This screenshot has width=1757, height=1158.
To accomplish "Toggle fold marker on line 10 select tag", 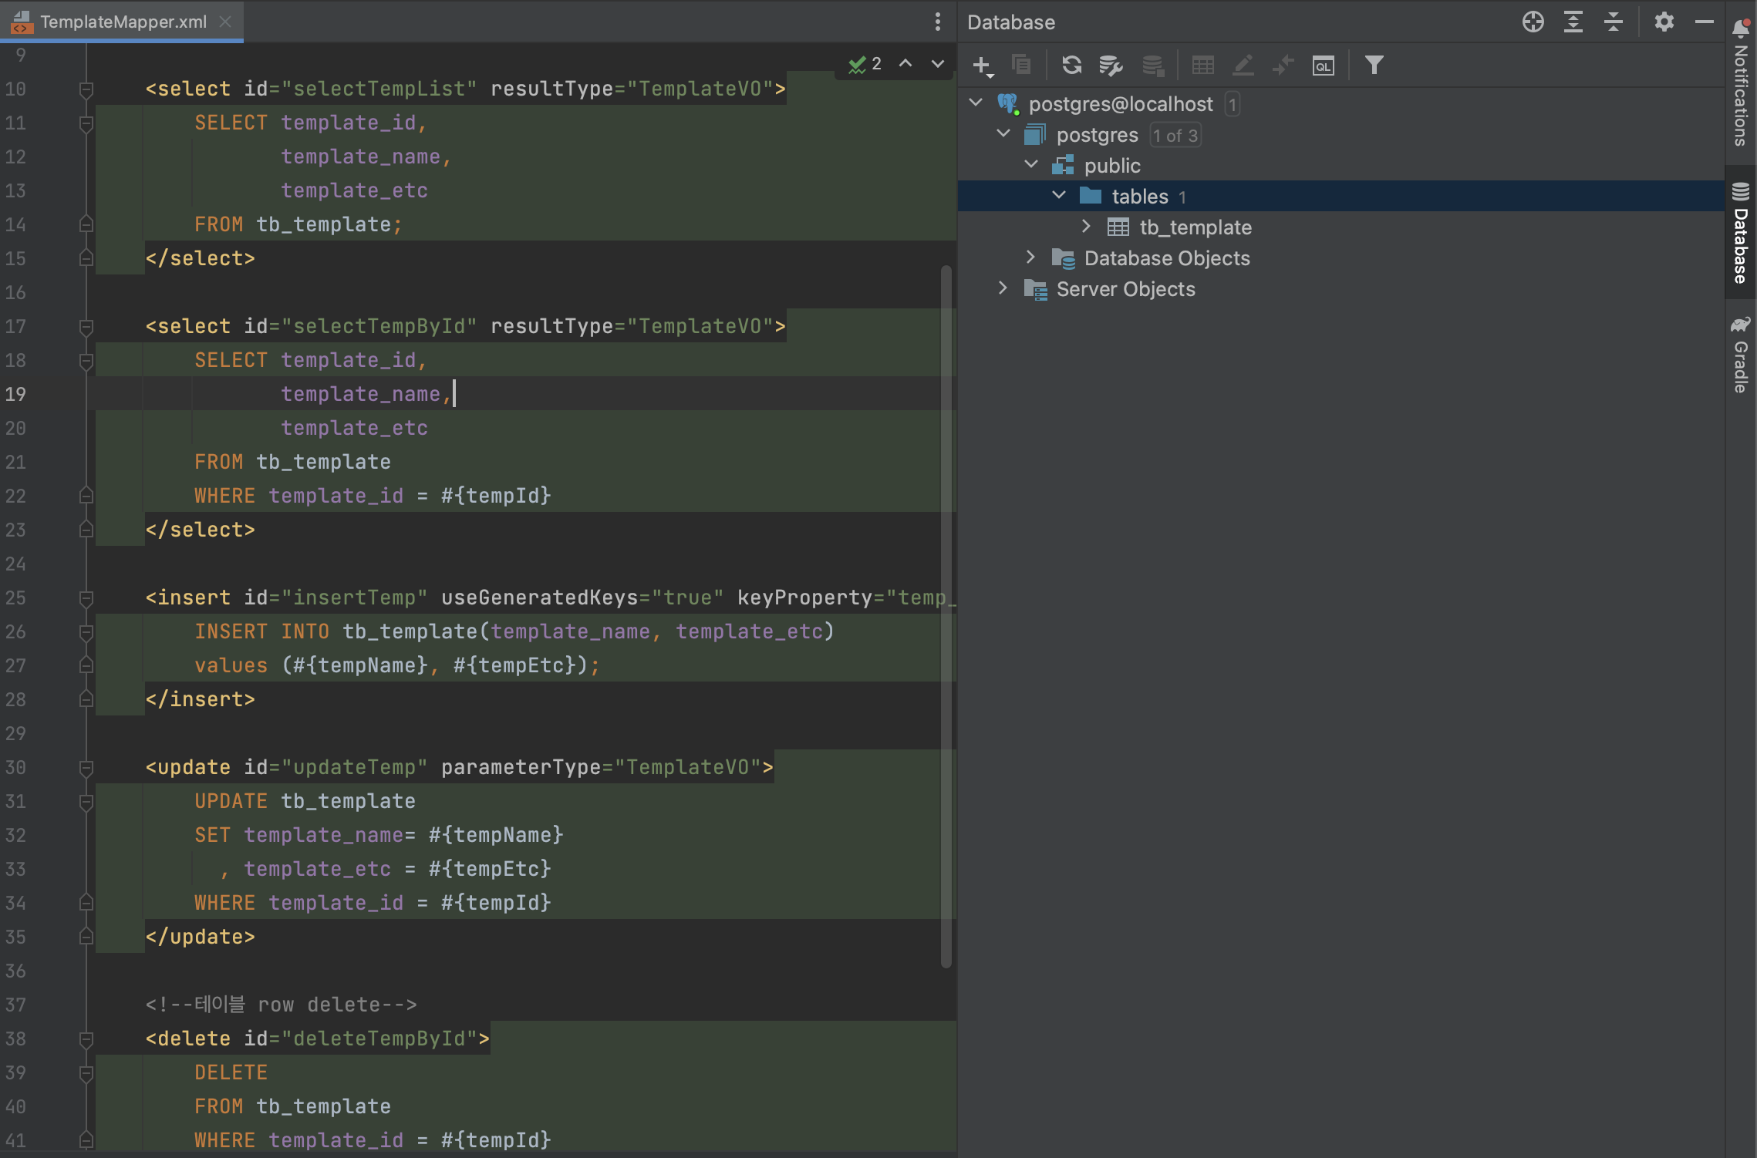I will click(86, 89).
